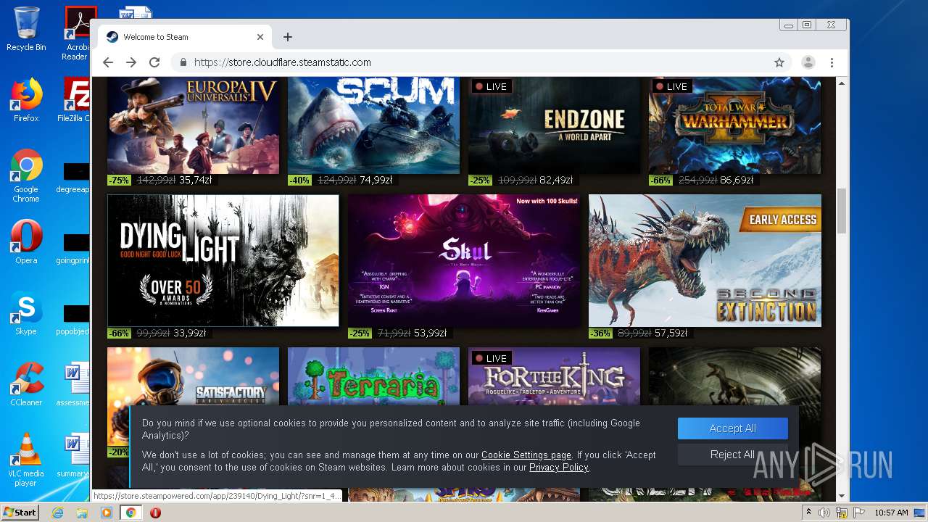928x522 pixels.
Task: Open the Cookie Settings page link
Action: point(526,455)
